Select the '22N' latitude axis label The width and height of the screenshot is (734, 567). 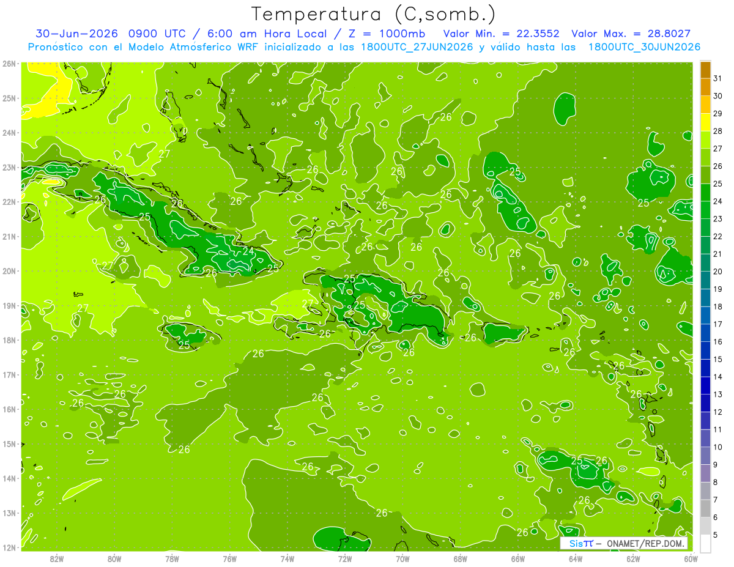click(x=9, y=202)
